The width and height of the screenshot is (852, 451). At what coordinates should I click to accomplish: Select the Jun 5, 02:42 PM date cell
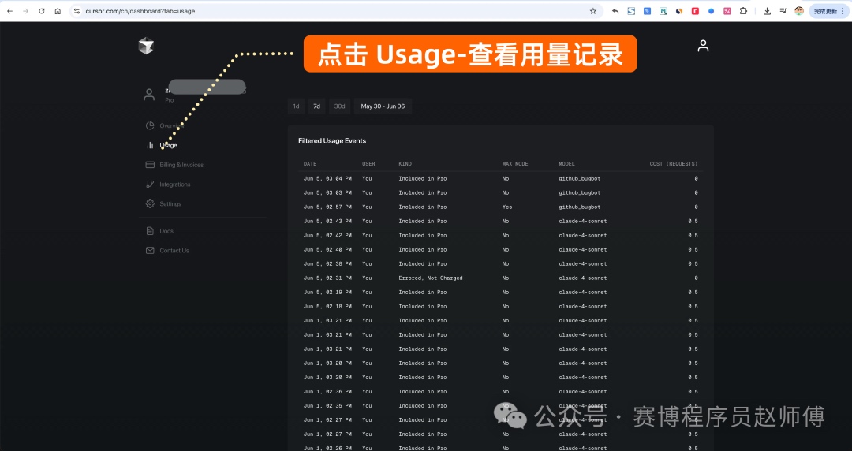(x=327, y=235)
